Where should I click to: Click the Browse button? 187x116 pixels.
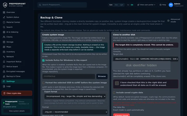(102, 76)
